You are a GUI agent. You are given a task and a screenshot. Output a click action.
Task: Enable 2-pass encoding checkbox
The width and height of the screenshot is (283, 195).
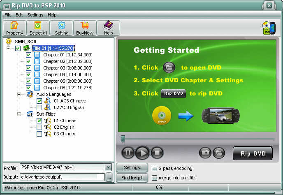click(x=154, y=168)
